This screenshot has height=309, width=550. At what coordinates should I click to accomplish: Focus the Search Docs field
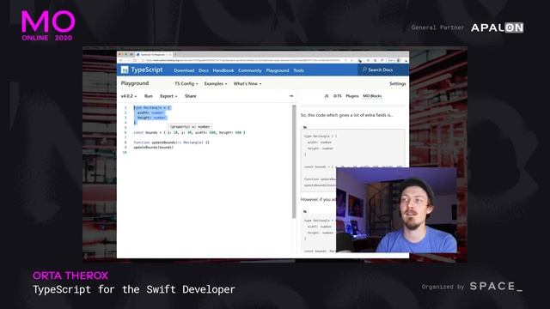pos(383,70)
